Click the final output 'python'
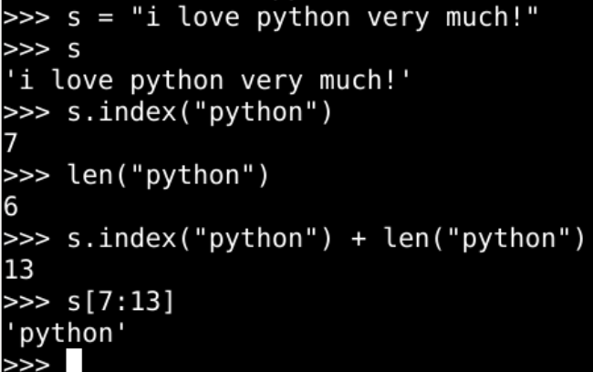This screenshot has height=372, width=593. tap(64, 333)
